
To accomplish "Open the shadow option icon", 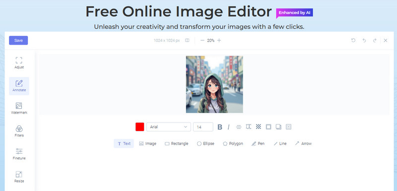I will coord(278,127).
